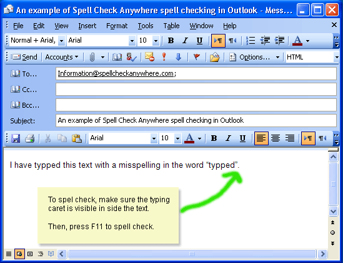The image size is (343, 263).
Task: Toggle Italic in the top formatting toolbar
Action: coord(185,41)
